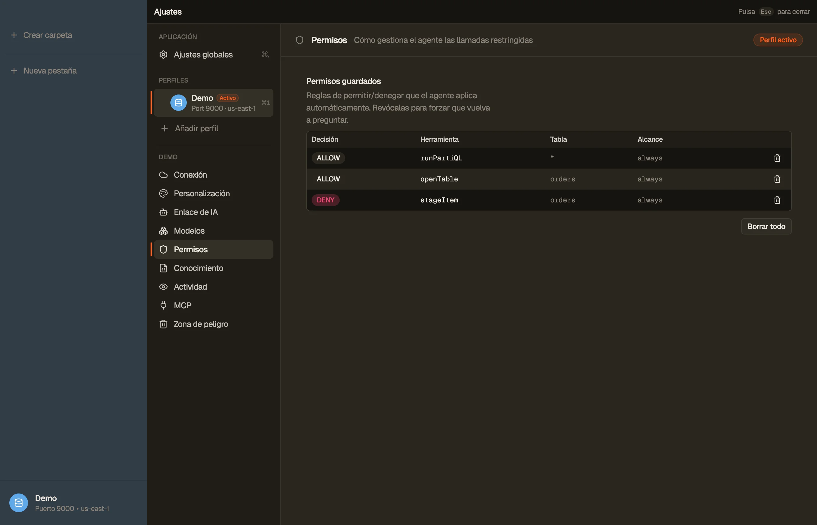Click the always scope in runPartiQL row
817x525 pixels.
(650, 158)
